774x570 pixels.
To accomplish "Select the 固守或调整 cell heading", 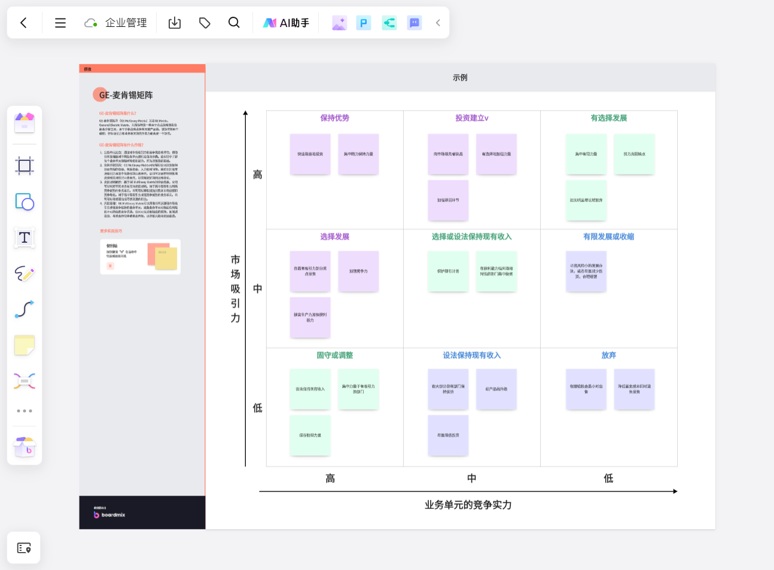I will coord(334,355).
